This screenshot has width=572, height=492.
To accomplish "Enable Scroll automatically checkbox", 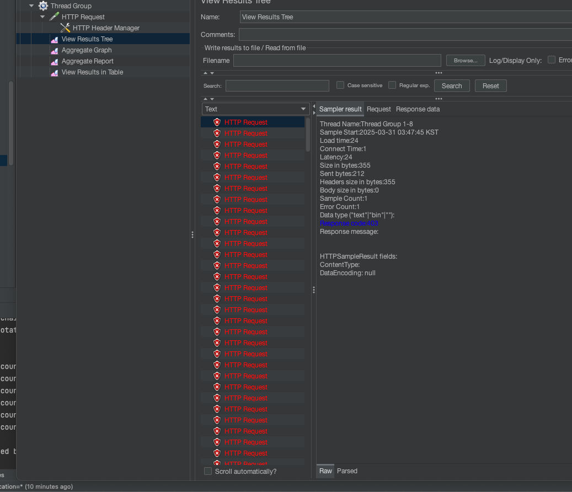I will coord(208,471).
